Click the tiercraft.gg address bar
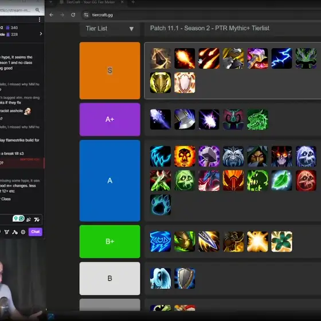The width and height of the screenshot is (321, 321). click(201, 15)
